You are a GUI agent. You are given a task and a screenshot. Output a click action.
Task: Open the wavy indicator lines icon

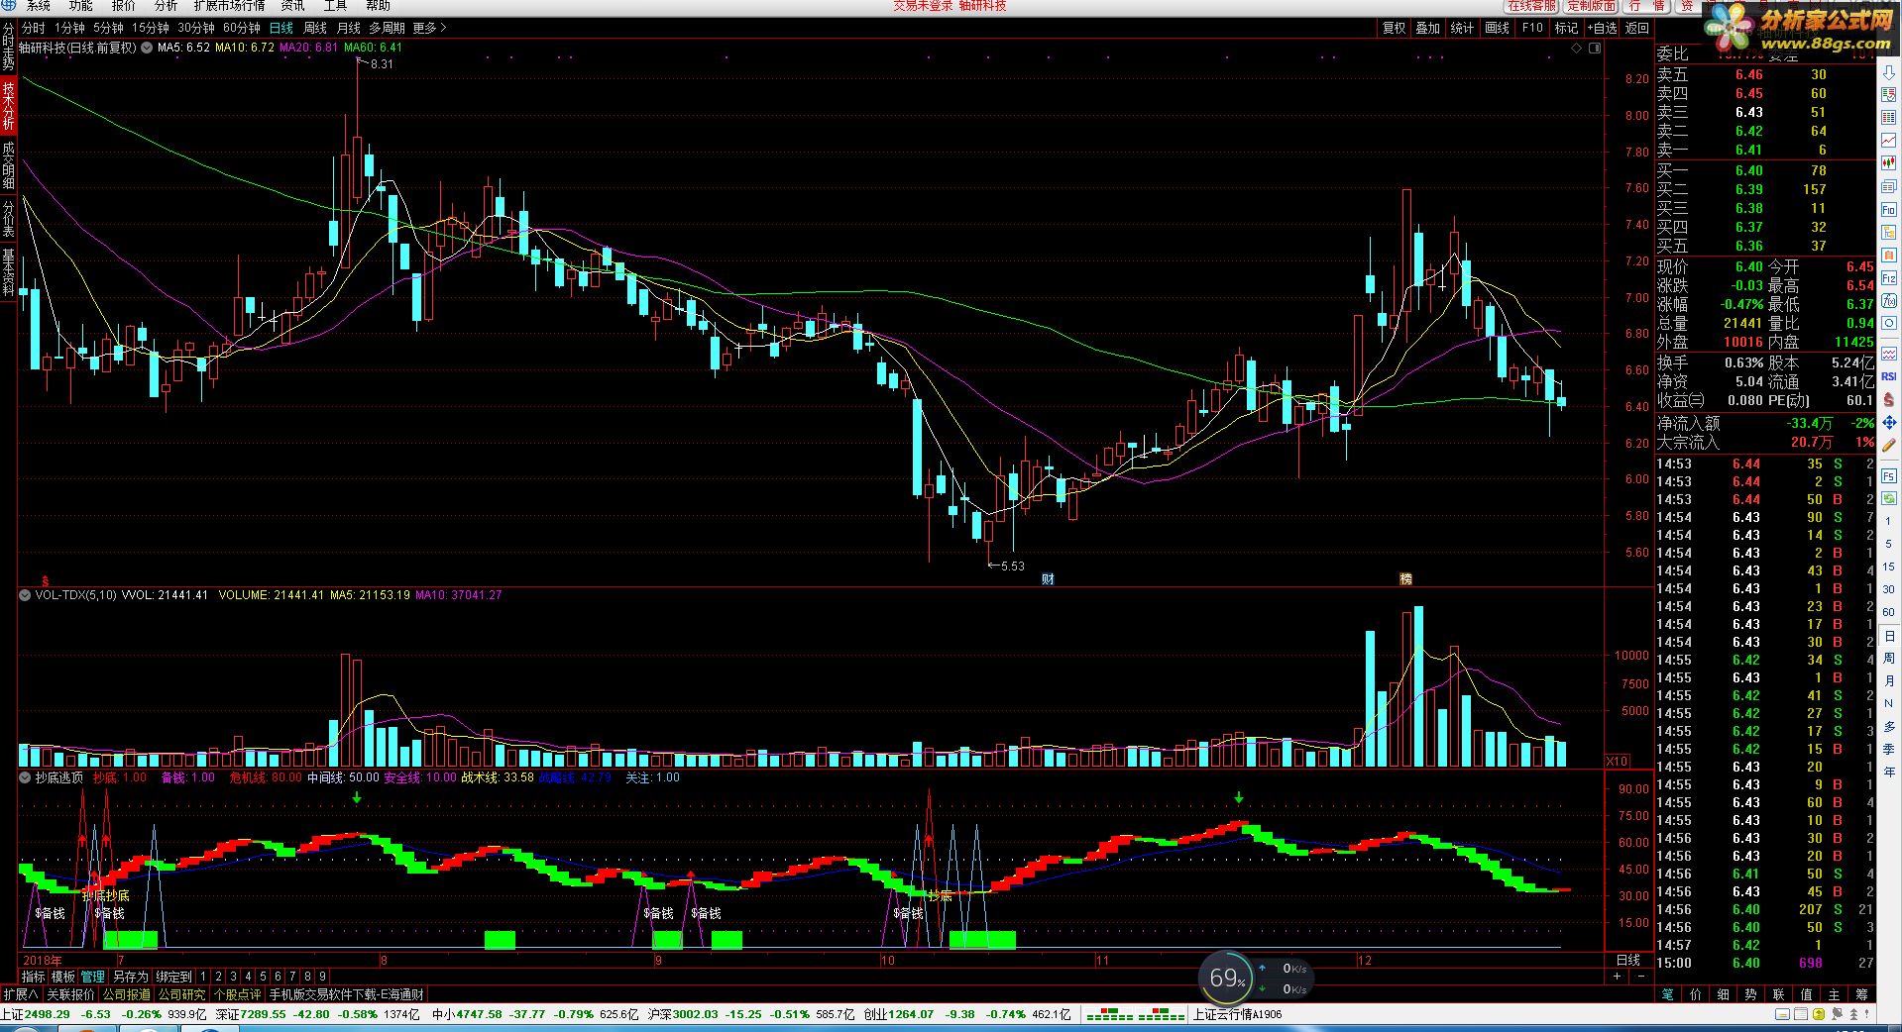[1889, 354]
